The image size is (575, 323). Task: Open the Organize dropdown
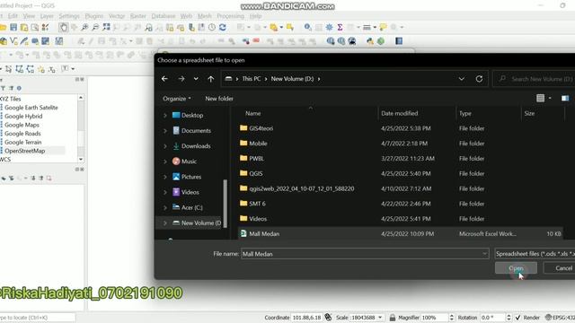click(x=177, y=99)
